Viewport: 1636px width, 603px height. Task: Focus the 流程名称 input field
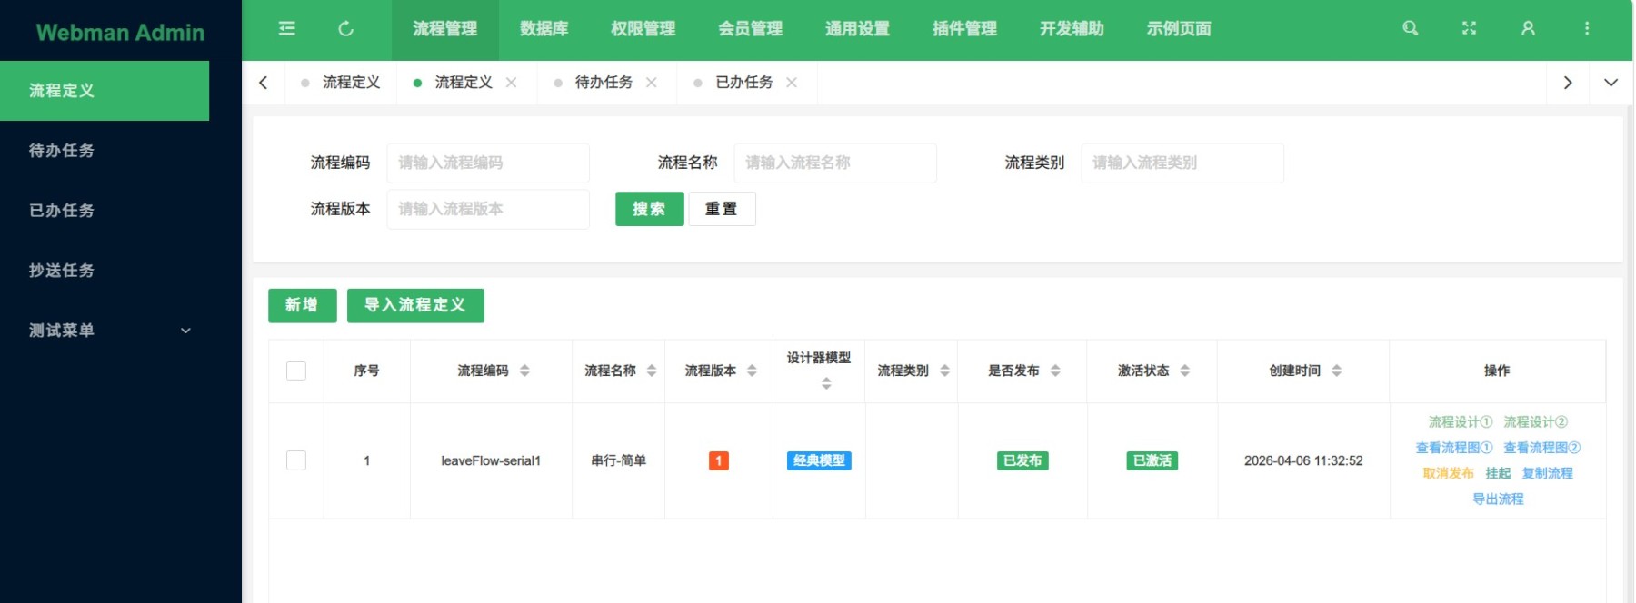click(x=834, y=163)
